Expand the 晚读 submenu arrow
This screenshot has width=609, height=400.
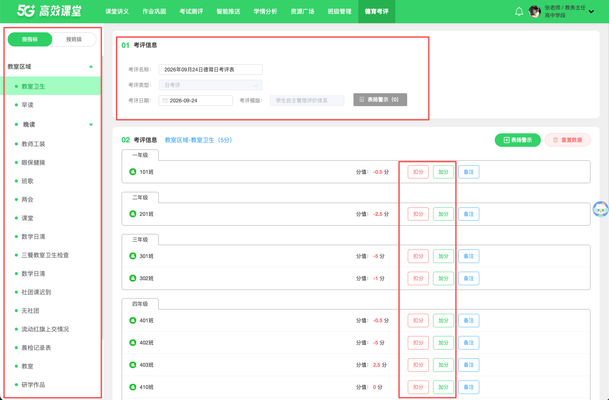point(91,125)
